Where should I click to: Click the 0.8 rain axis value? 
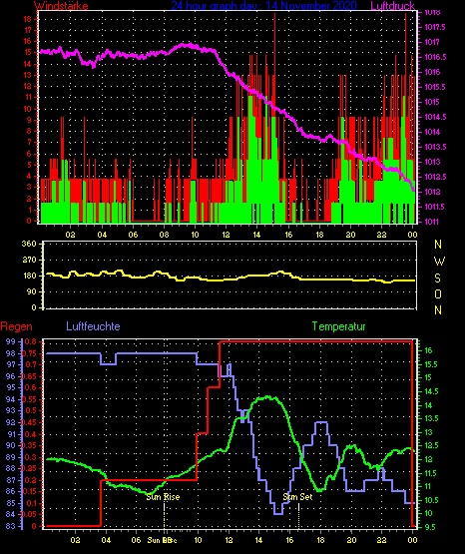(x=30, y=341)
